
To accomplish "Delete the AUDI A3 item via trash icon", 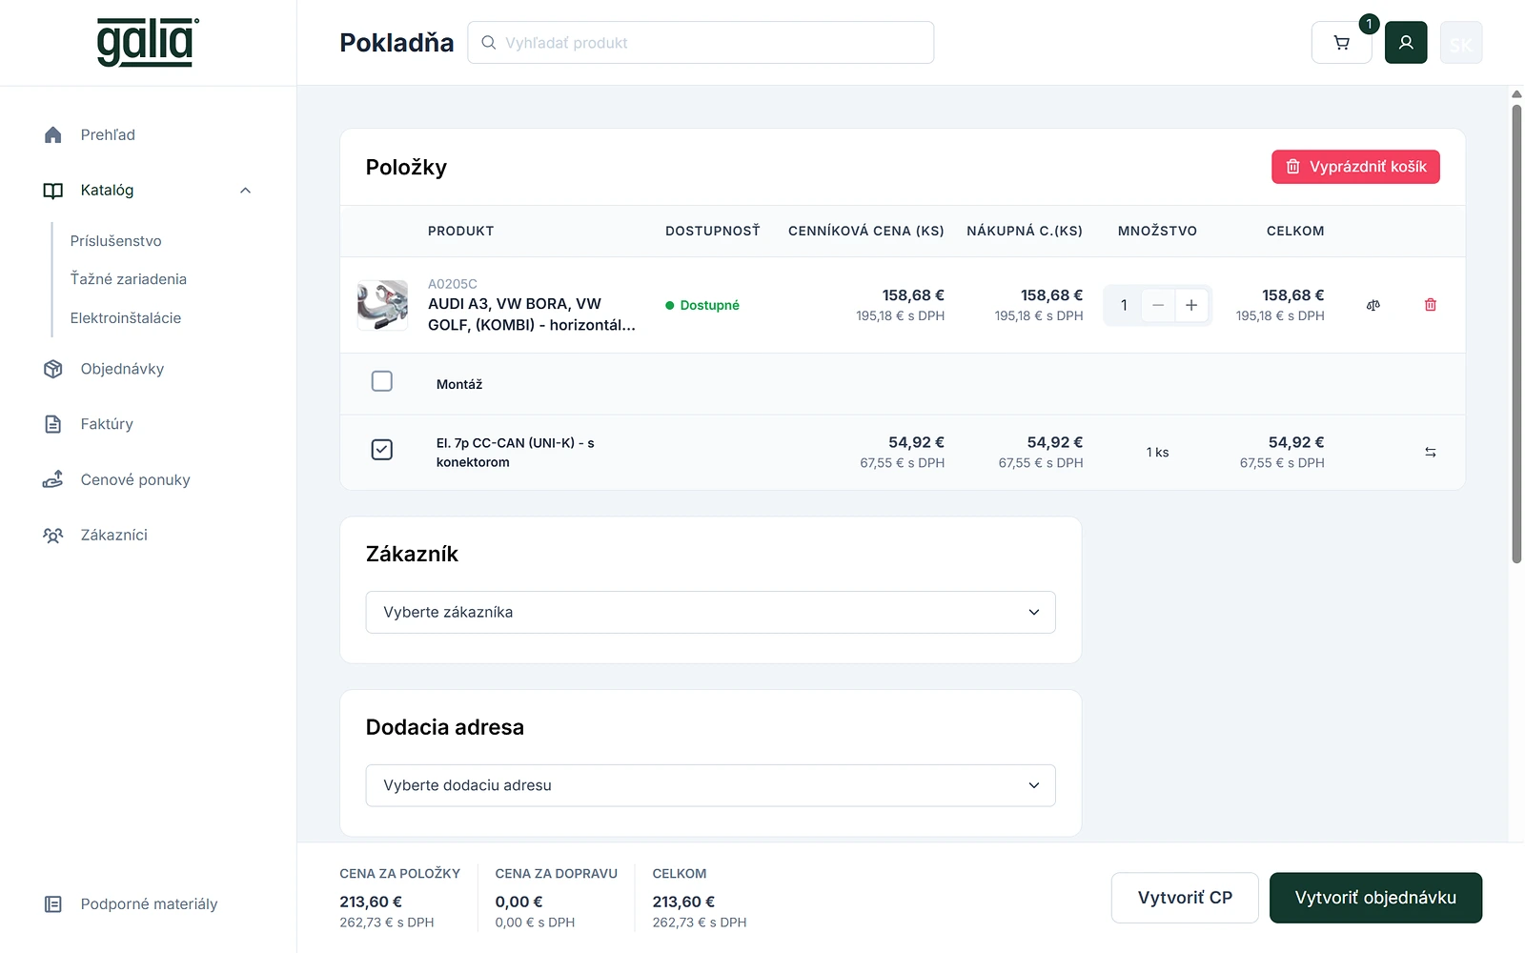I will (1431, 305).
